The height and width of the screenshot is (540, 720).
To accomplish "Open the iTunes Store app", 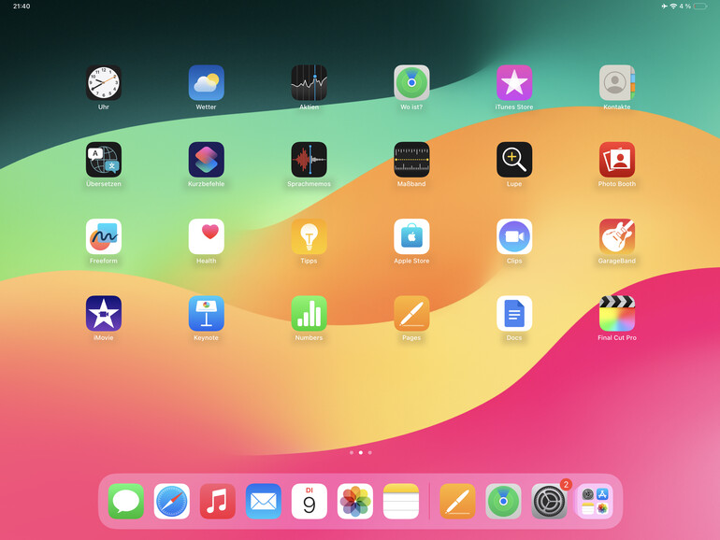I will click(x=514, y=82).
